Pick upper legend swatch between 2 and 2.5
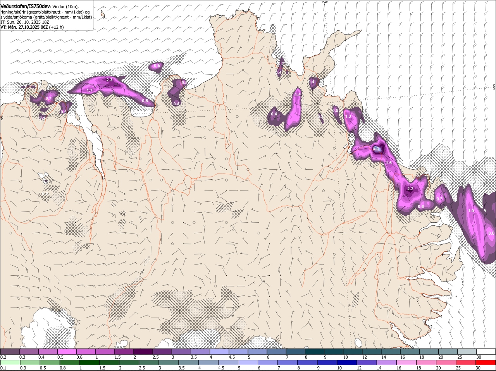The width and height of the screenshot is (496, 371). coord(143,351)
